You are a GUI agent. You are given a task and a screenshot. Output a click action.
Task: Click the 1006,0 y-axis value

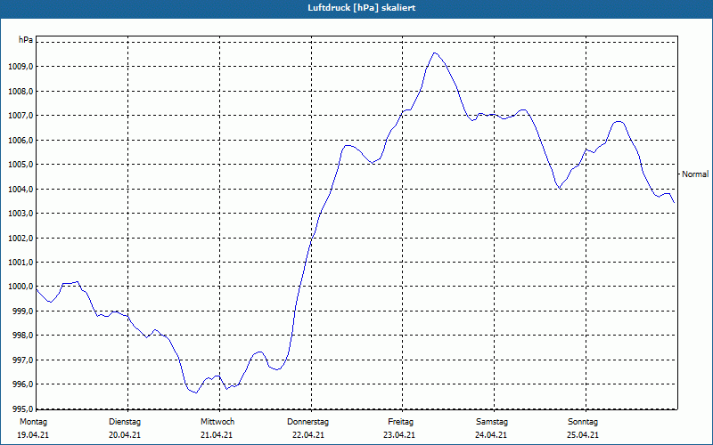(x=20, y=140)
